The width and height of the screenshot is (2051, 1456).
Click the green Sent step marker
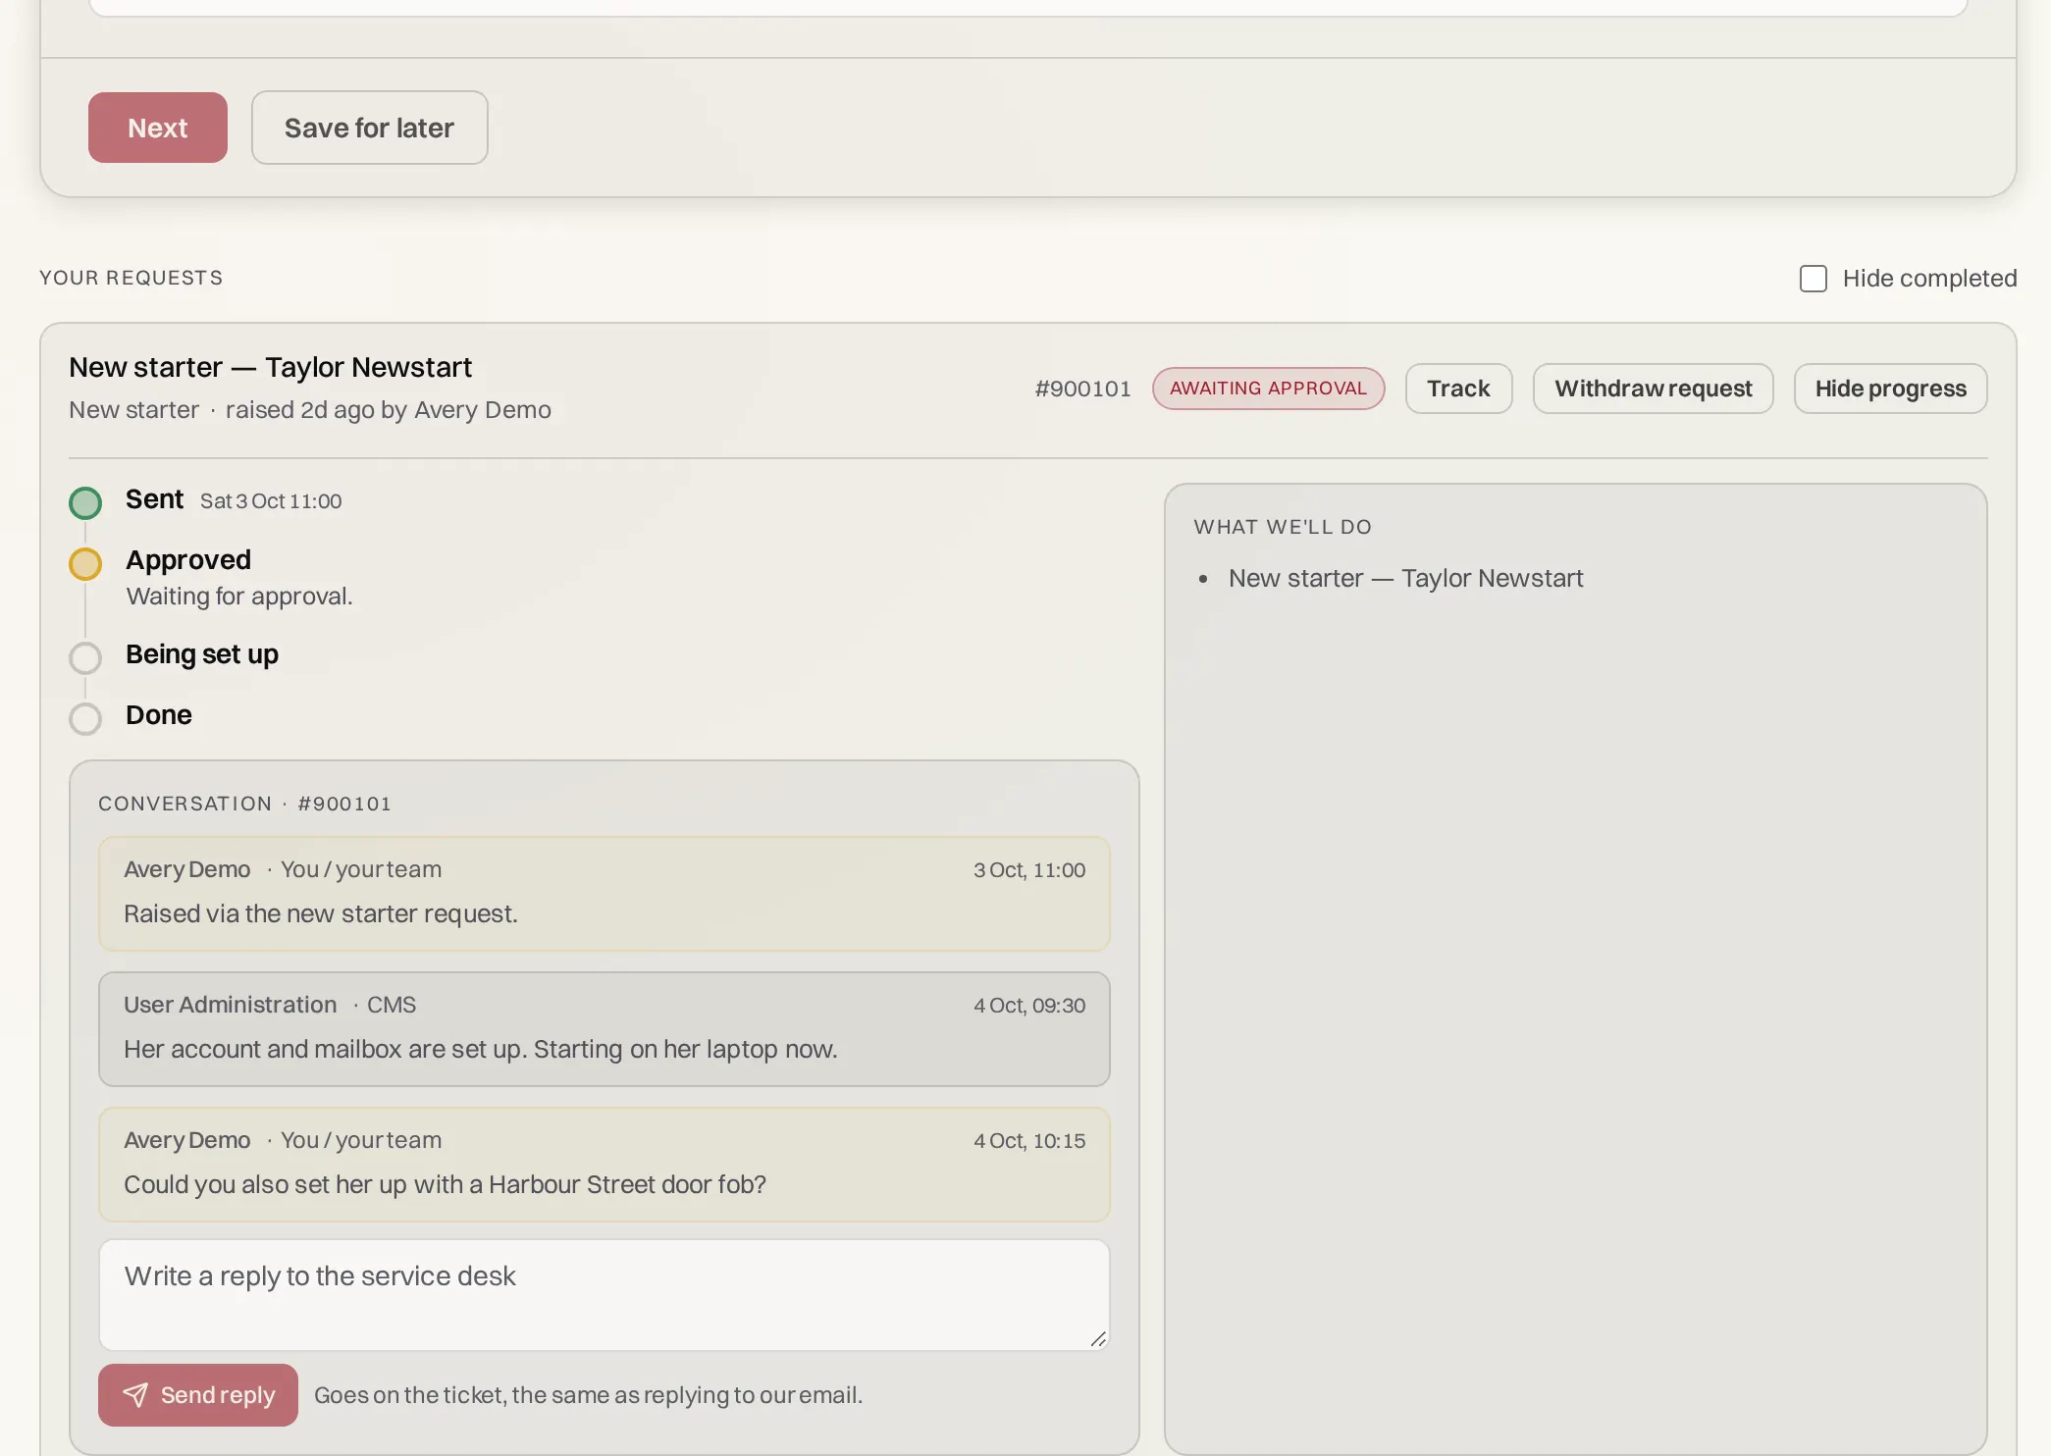tap(85, 503)
